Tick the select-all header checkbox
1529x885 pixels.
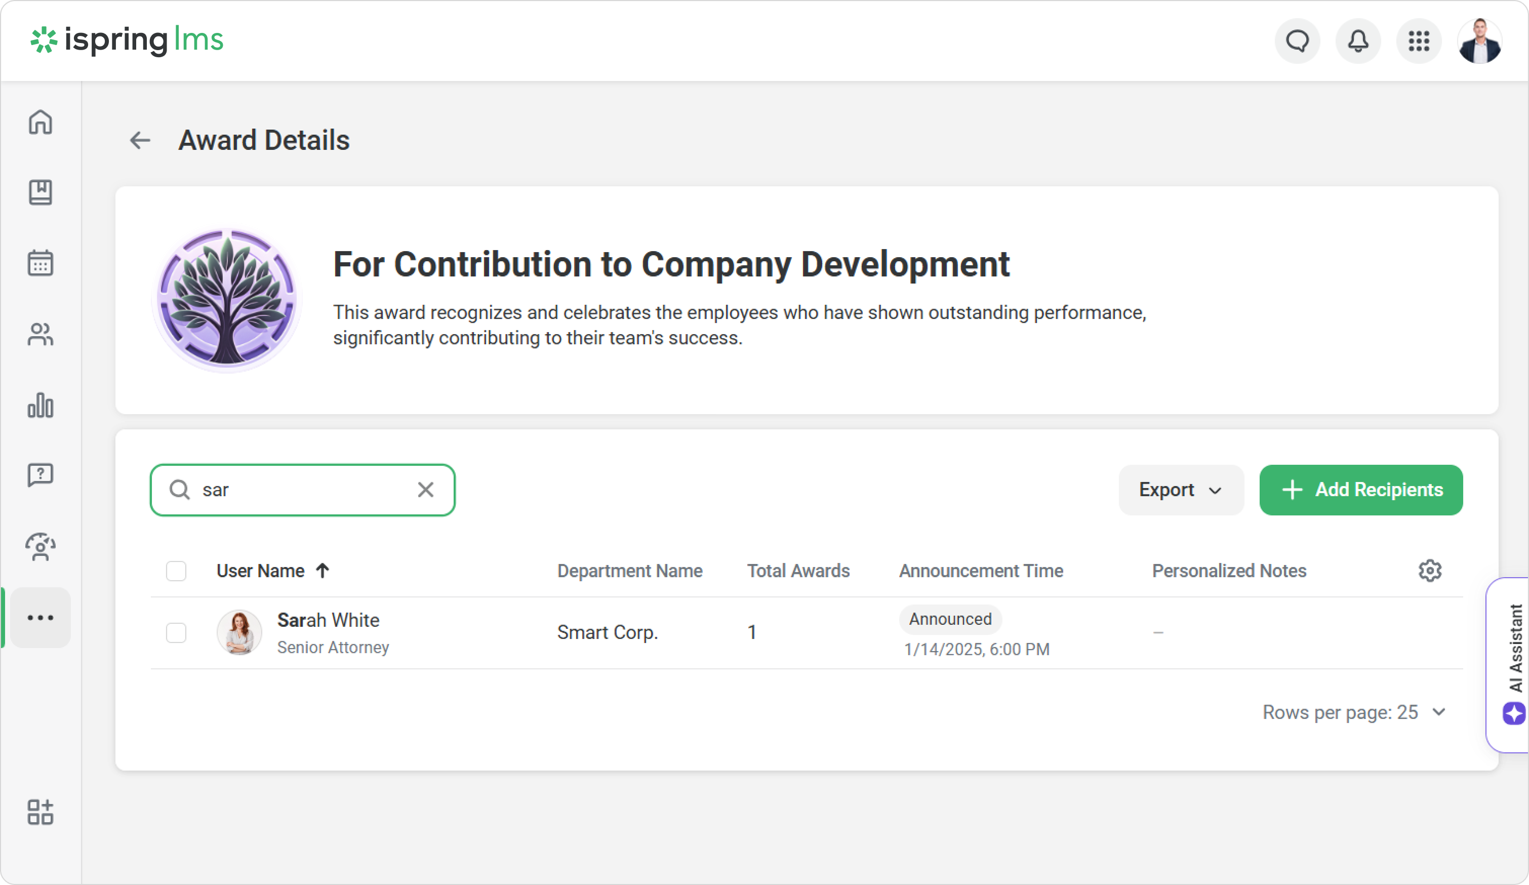[x=176, y=571]
